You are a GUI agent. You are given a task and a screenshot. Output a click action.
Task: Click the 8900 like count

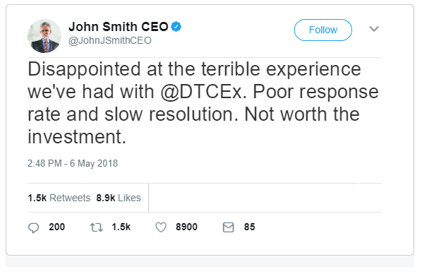click(x=186, y=227)
